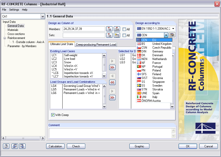This screenshot has height=157, width=221.
Task: Click the Cancel button
Action: [208, 146]
